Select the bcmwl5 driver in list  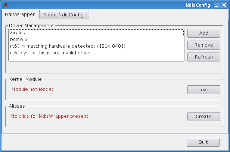[x=96, y=39]
